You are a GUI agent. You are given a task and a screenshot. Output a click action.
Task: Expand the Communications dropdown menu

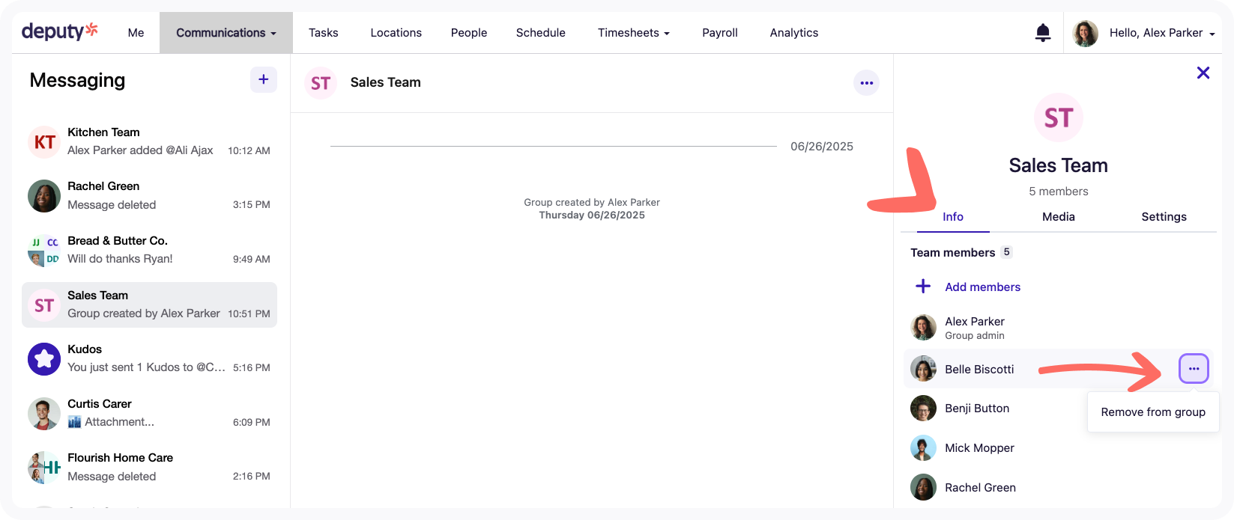coord(226,33)
